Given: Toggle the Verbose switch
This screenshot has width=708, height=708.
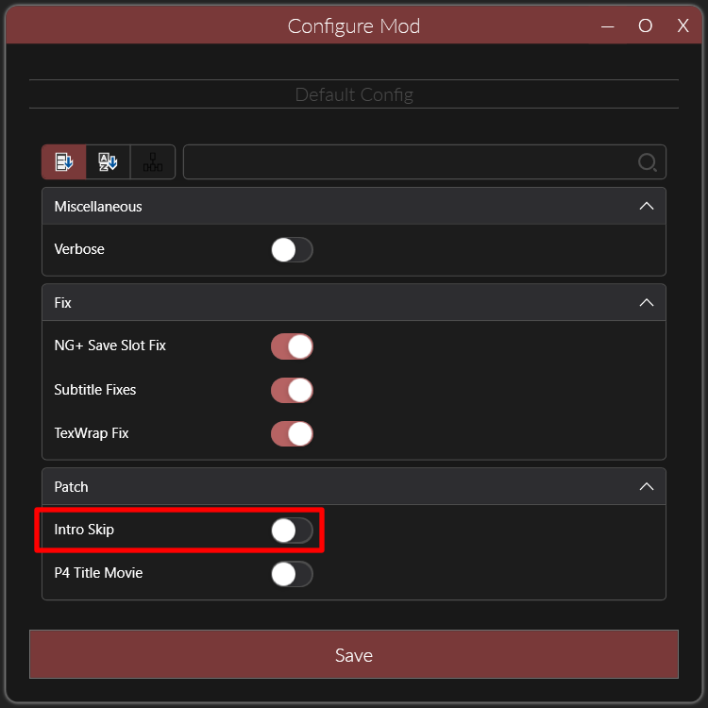Looking at the screenshot, I should tap(292, 250).
